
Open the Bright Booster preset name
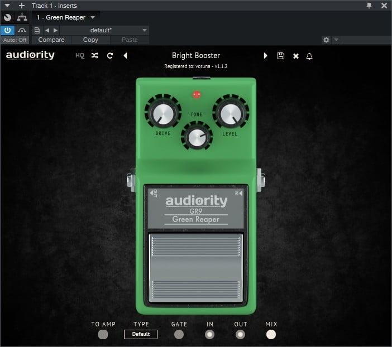196,55
